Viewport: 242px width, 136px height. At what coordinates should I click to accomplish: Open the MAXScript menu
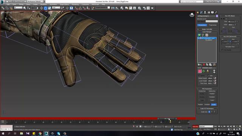coord(95,5)
